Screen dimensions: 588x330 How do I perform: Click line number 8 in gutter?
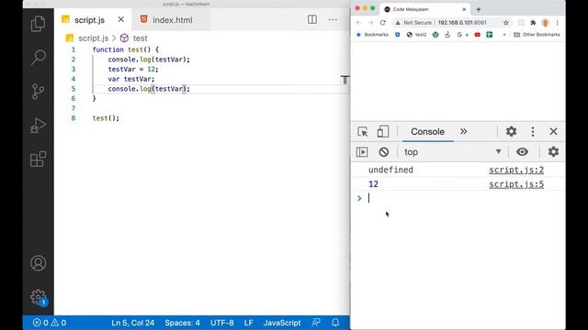pyautogui.click(x=73, y=118)
